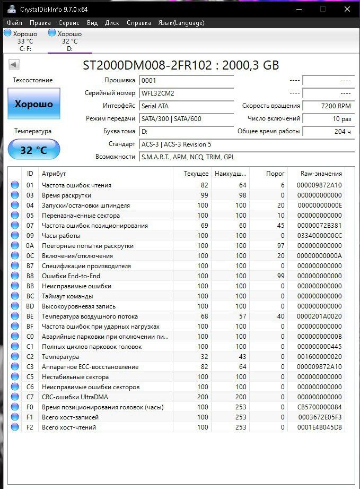360x489 pixels.
Task: Click the CrystalDiskInfo app icon in title bar
Action: point(12,9)
